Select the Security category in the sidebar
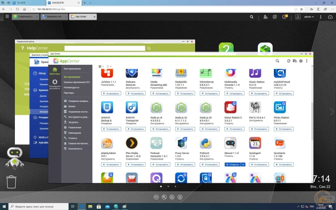Viewport: 336px width, 210px height. pyautogui.click(x=73, y=149)
